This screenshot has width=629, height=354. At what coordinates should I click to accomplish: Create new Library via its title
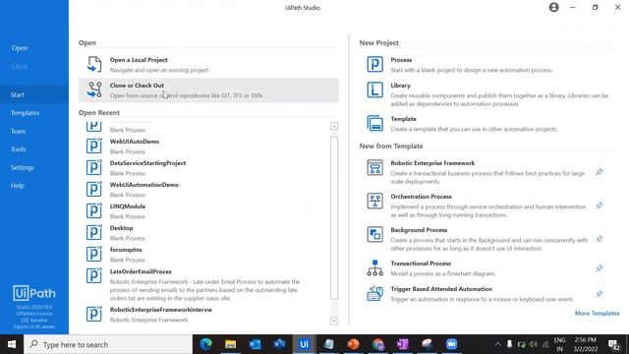pos(400,86)
